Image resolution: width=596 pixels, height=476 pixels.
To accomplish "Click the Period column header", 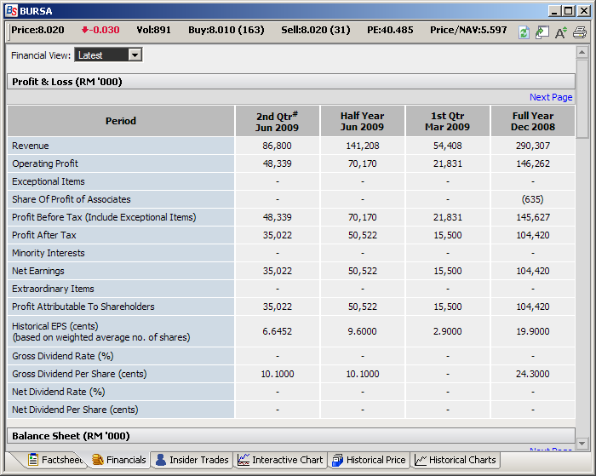I will pos(121,121).
